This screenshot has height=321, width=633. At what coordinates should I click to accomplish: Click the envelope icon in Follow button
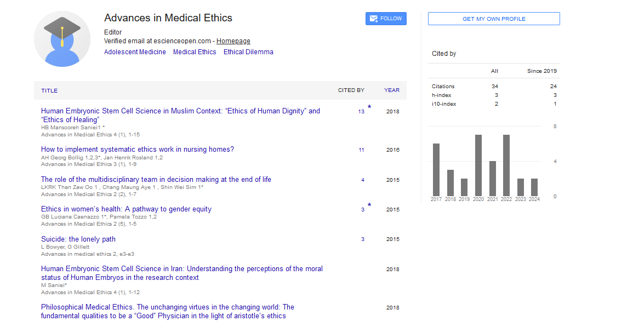pos(374,19)
